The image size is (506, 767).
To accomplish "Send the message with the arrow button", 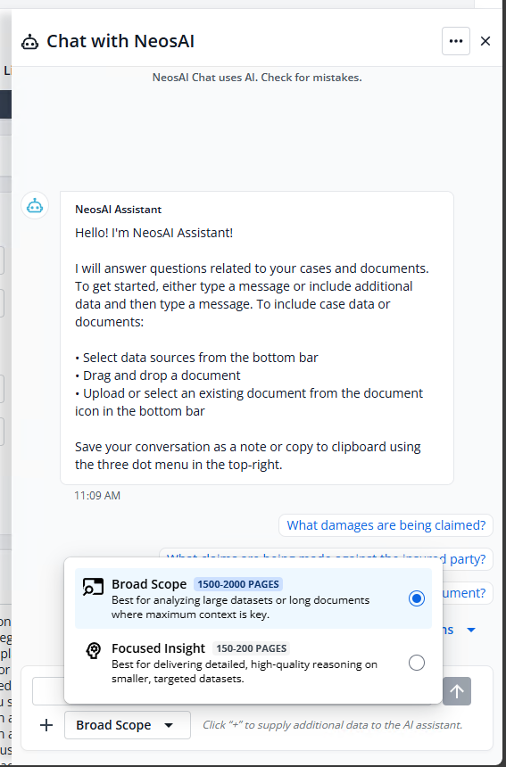I will click(x=457, y=691).
